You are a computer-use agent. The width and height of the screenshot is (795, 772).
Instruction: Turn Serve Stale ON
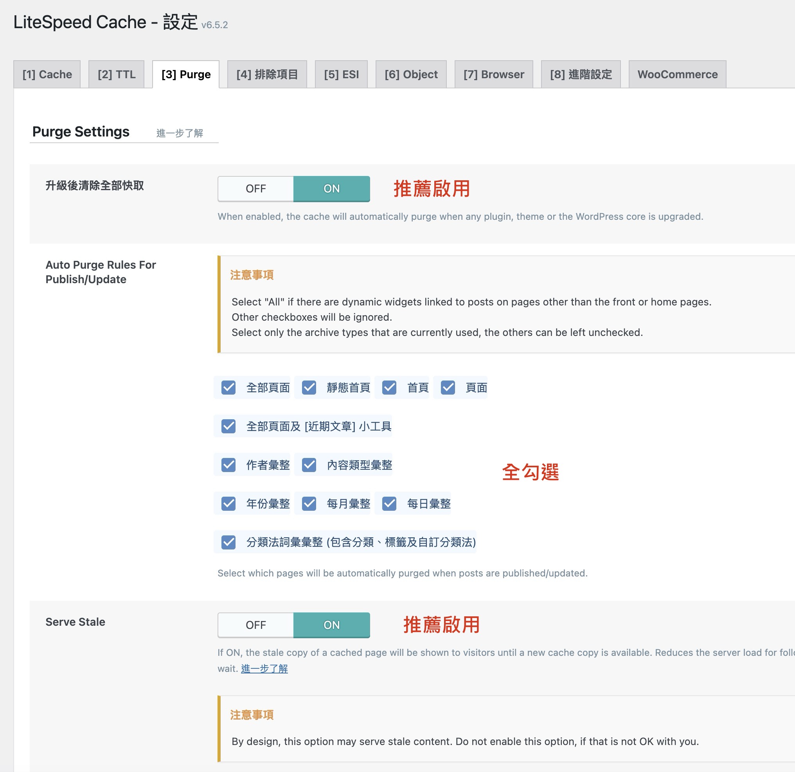(331, 625)
